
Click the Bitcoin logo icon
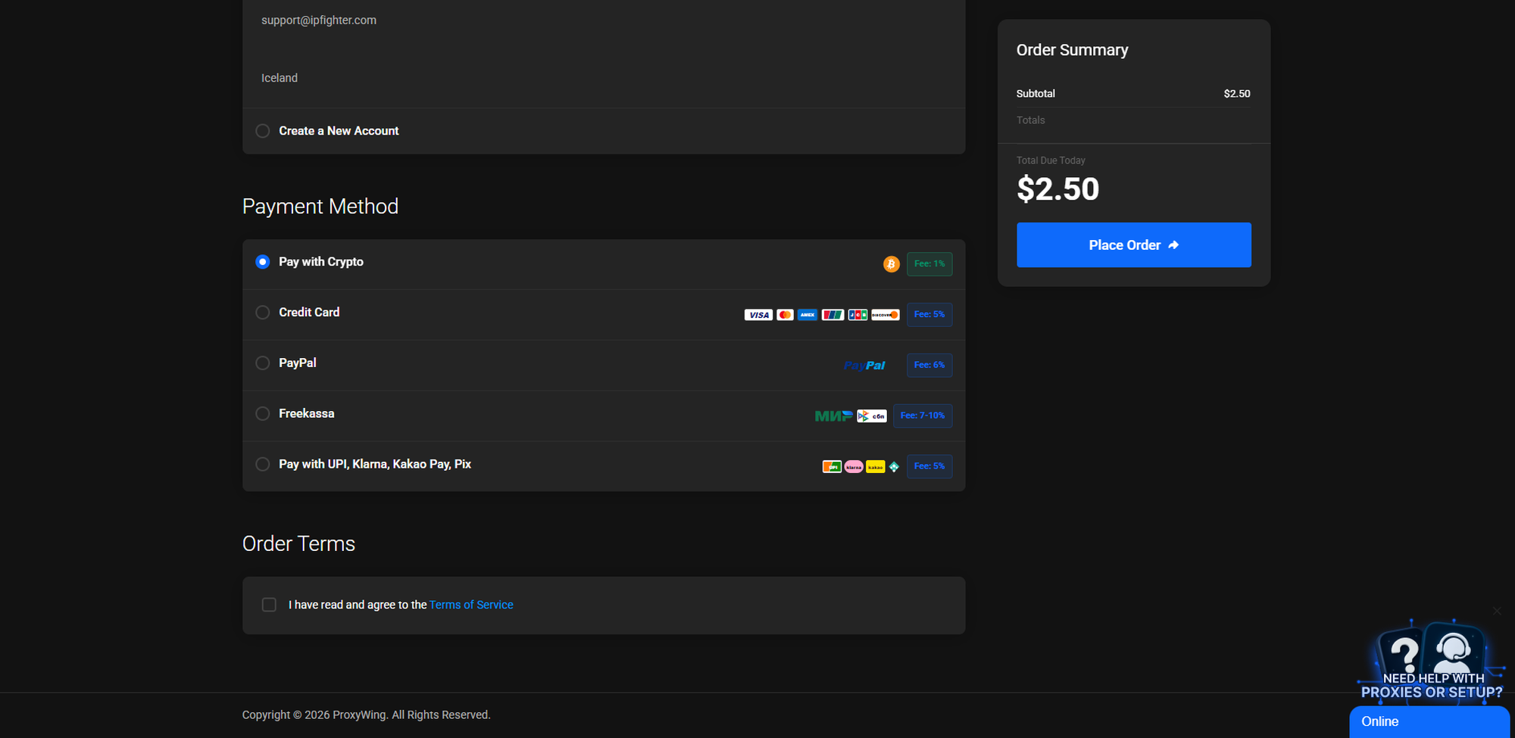[x=891, y=264]
